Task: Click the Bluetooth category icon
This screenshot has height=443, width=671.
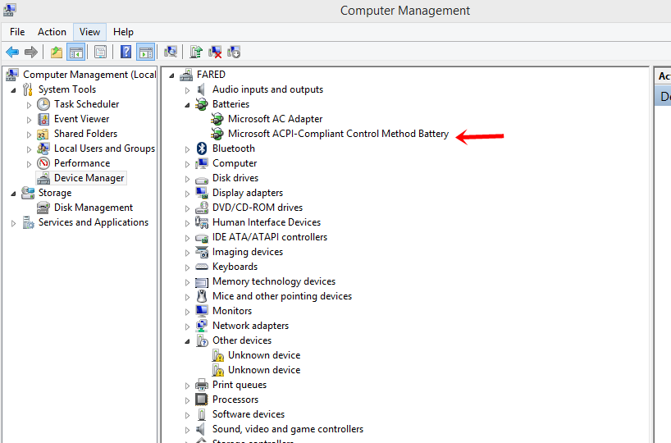Action: click(202, 148)
